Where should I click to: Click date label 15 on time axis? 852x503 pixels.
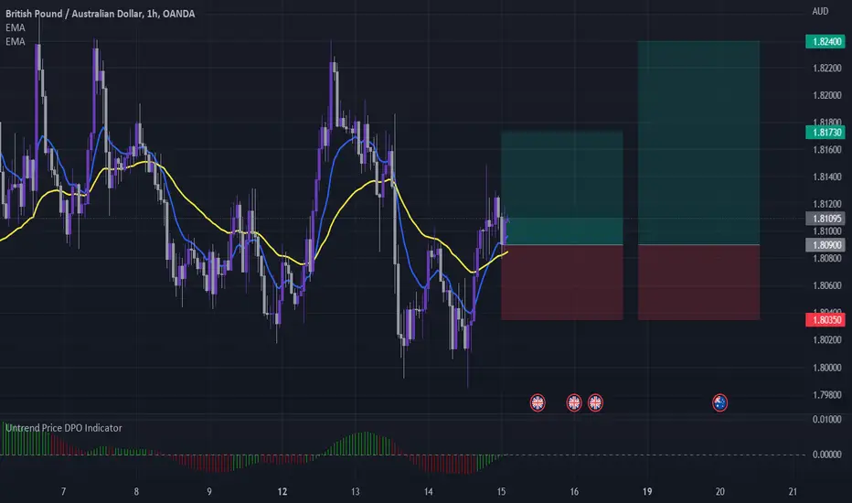[501, 492]
